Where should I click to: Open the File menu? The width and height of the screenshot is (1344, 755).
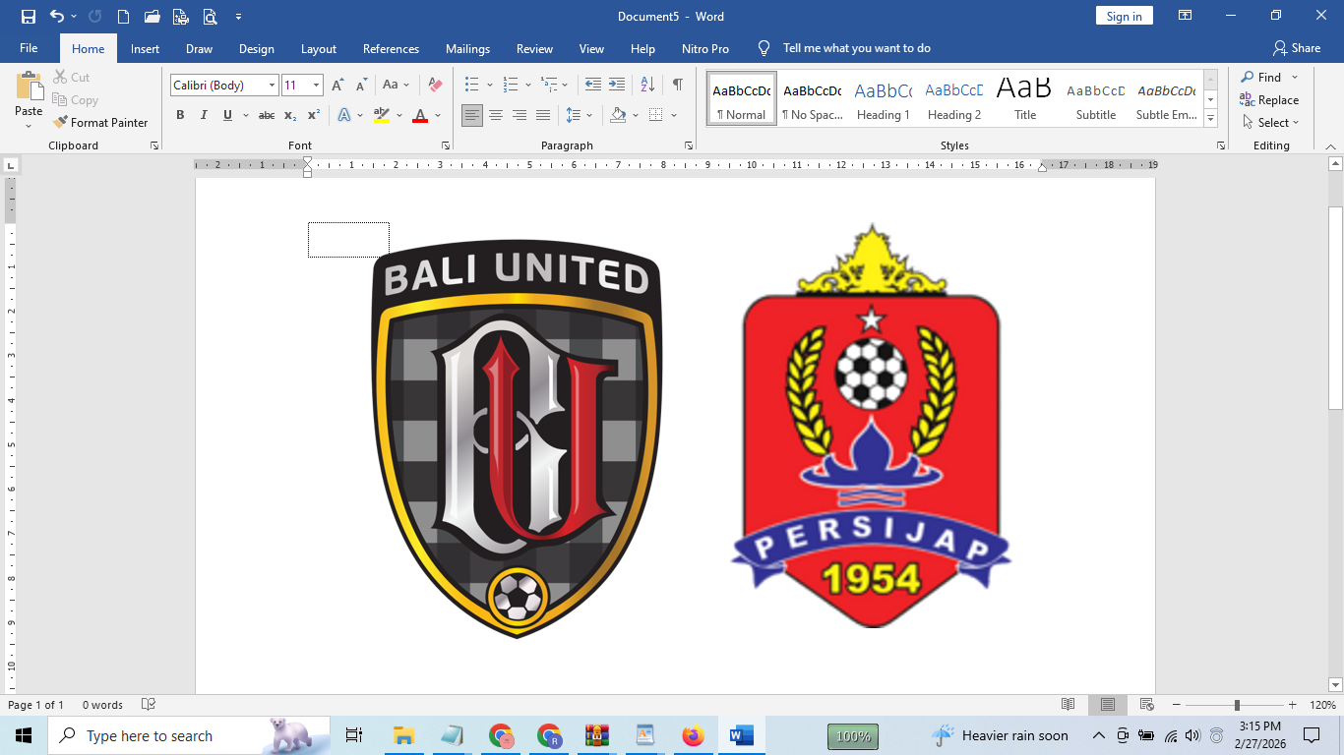[29, 48]
